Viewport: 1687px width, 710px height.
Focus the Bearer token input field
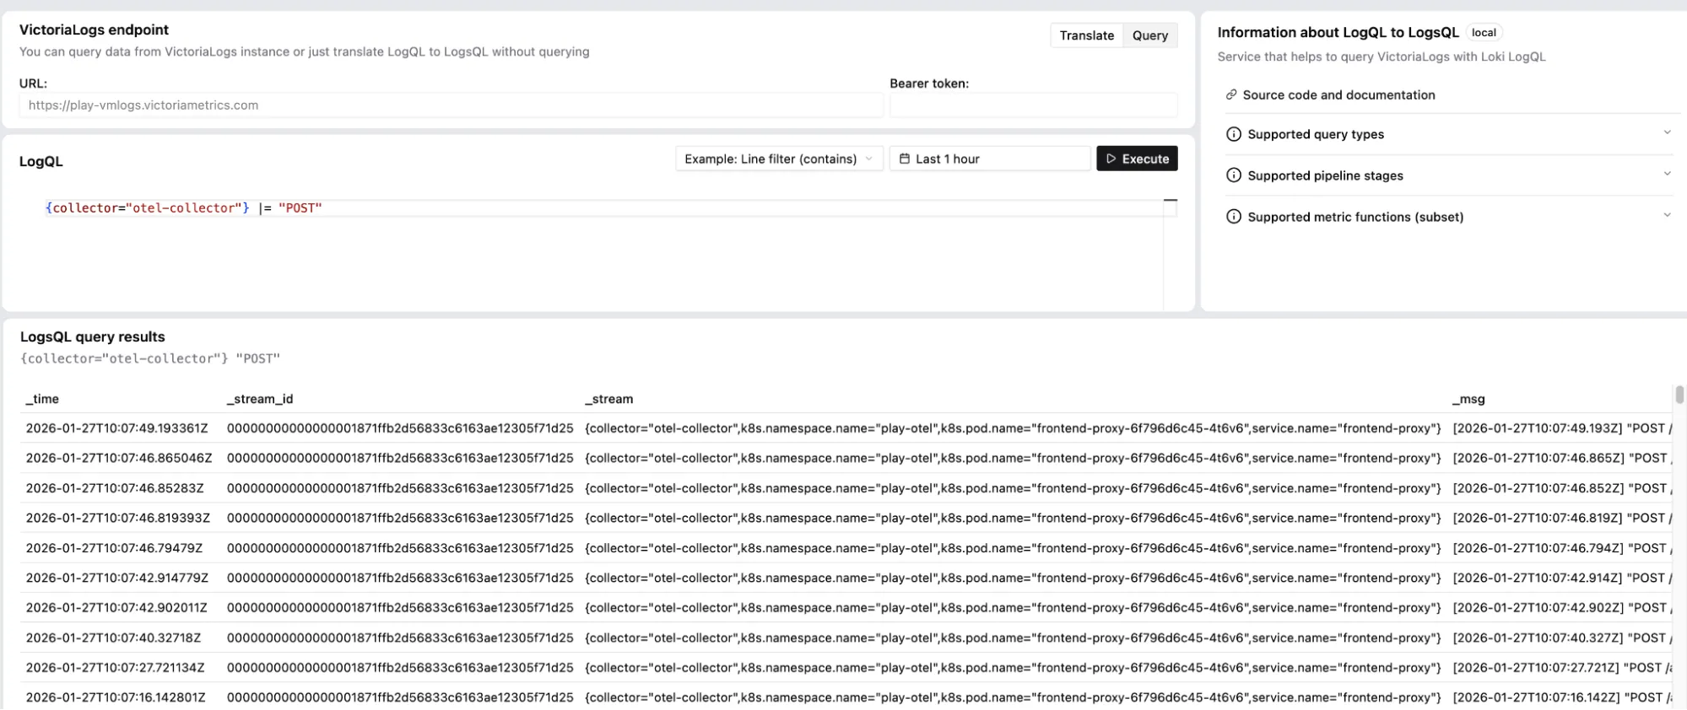1033,105
